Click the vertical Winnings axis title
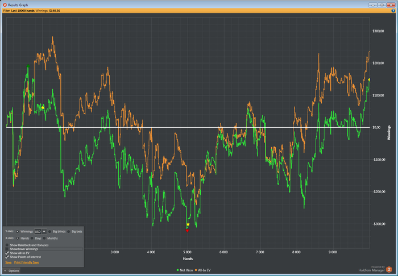 [x=389, y=132]
